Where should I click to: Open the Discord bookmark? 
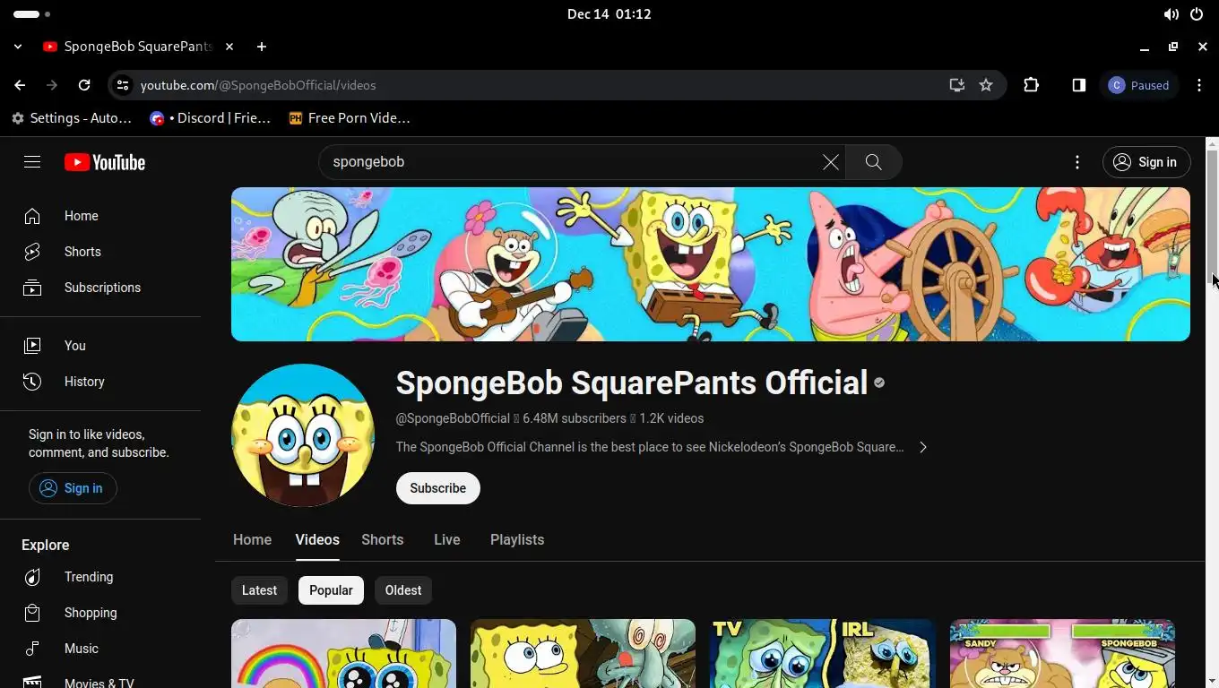pyautogui.click(x=210, y=118)
